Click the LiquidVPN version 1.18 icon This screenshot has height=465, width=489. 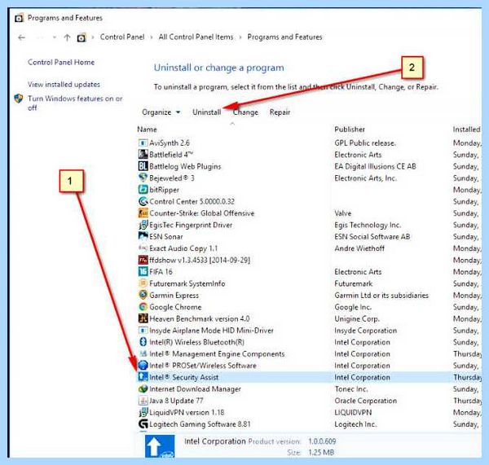(143, 412)
